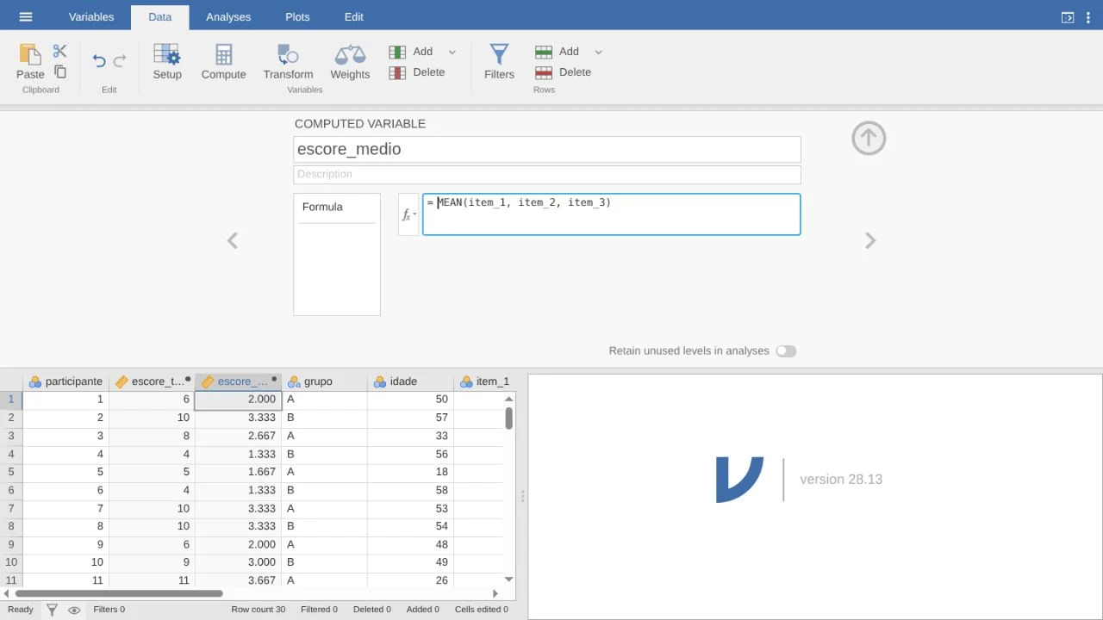Click the variable name field escore_medio

547,149
